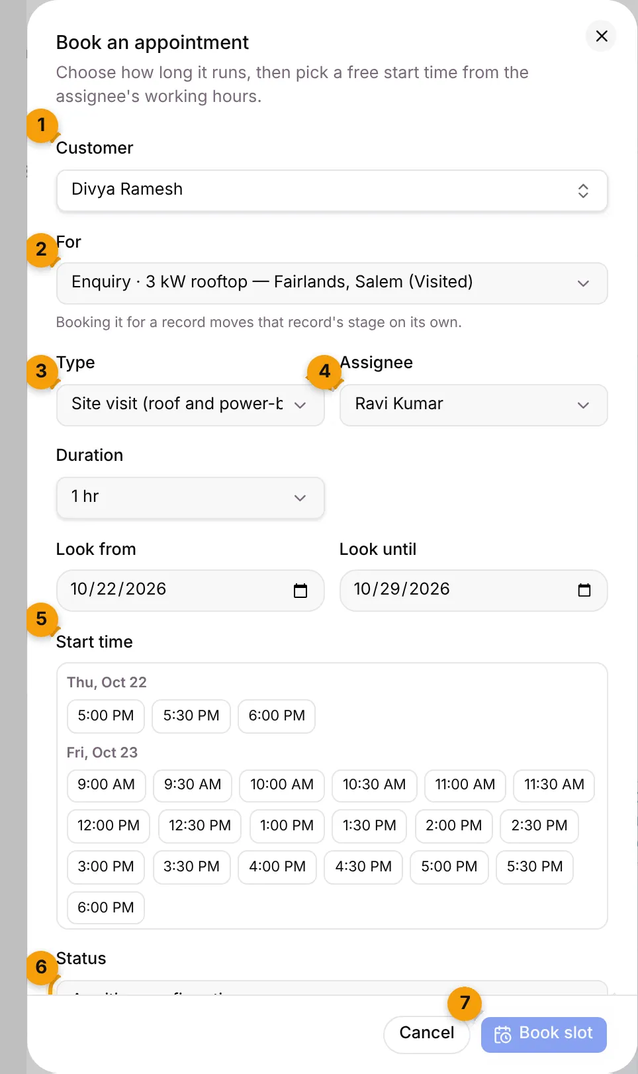Open the calendar picker icon in Look from

point(300,591)
